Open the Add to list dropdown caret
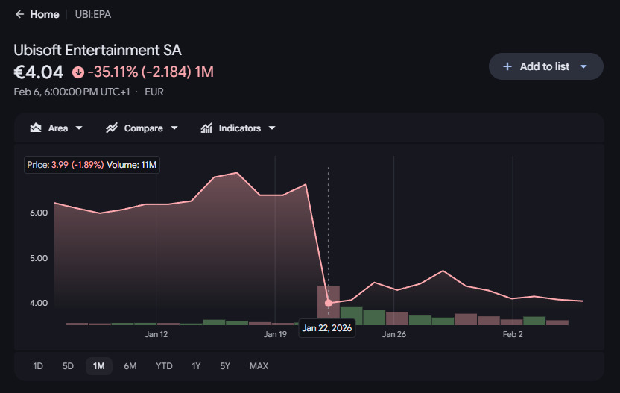The image size is (620, 393). click(x=583, y=66)
